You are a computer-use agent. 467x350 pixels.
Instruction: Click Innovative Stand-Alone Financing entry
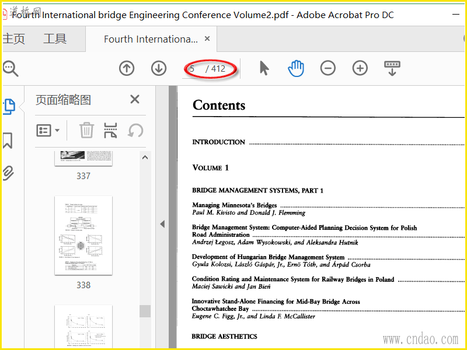276,305
